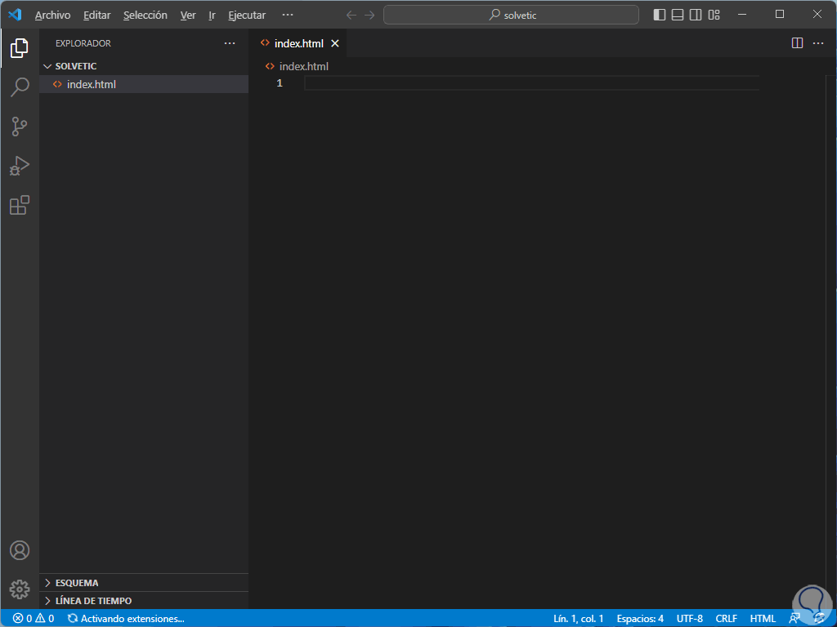
Task: Open the Accounts menu icon
Action: click(20, 550)
